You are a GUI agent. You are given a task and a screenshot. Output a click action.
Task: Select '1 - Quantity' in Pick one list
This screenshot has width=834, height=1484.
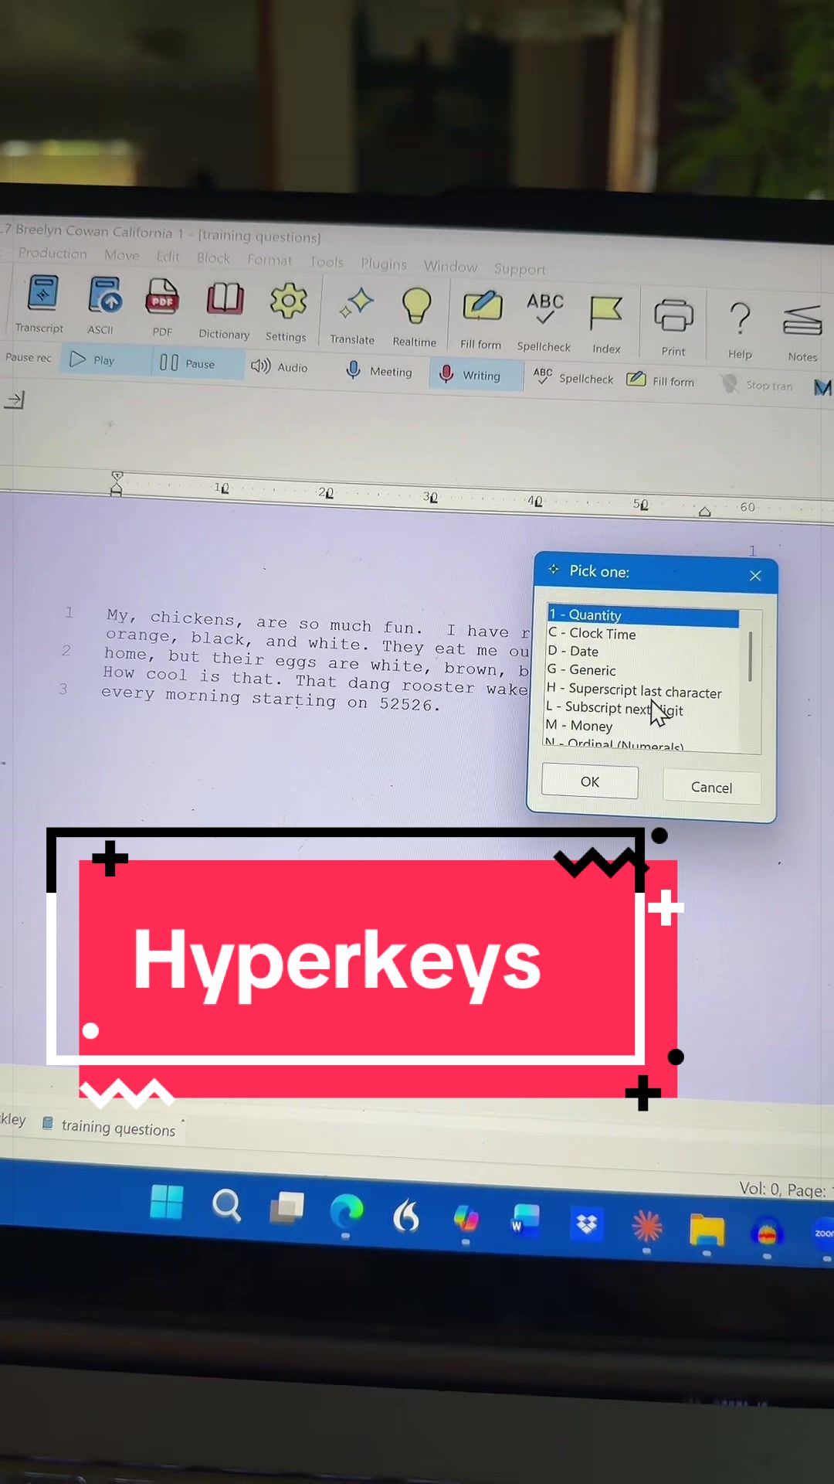point(642,615)
